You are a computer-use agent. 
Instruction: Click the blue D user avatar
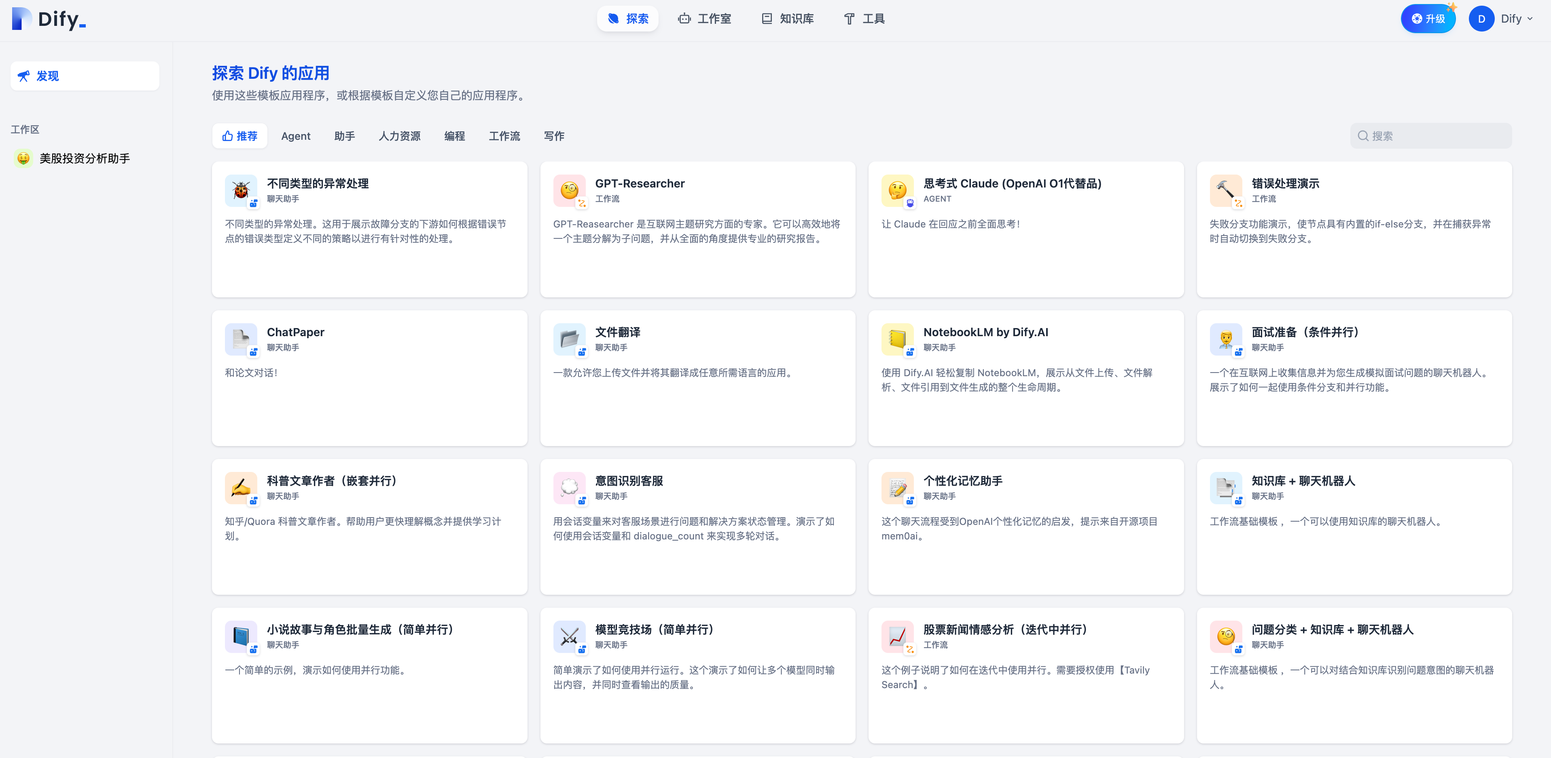pyautogui.click(x=1481, y=19)
